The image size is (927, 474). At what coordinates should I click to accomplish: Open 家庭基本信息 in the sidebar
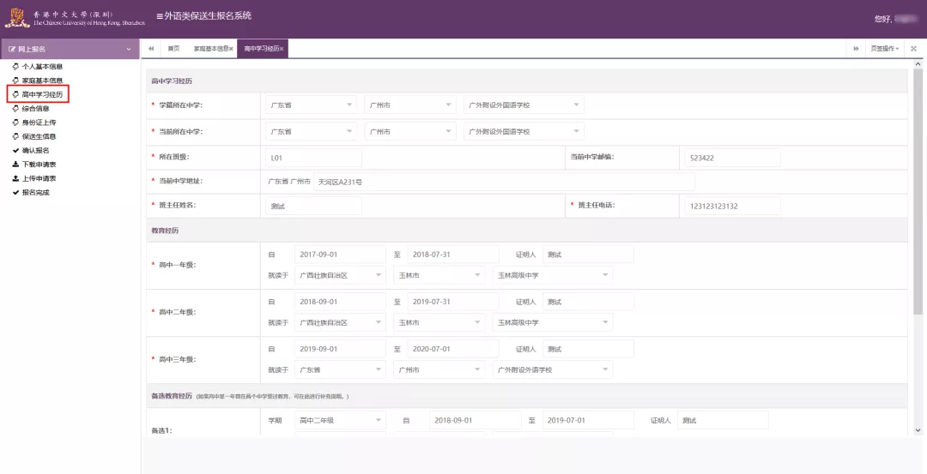tap(42, 81)
